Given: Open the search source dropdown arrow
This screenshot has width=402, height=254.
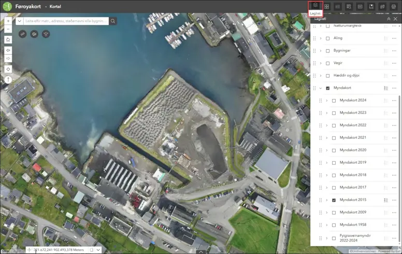Looking at the screenshot, I should coord(20,21).
